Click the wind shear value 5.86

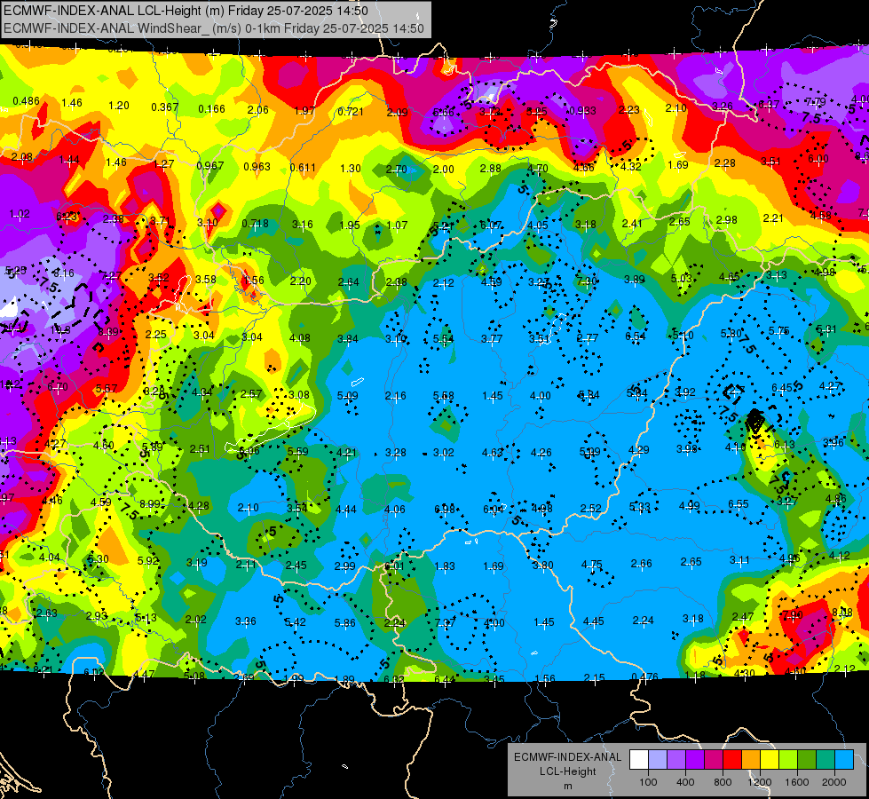coord(344,623)
